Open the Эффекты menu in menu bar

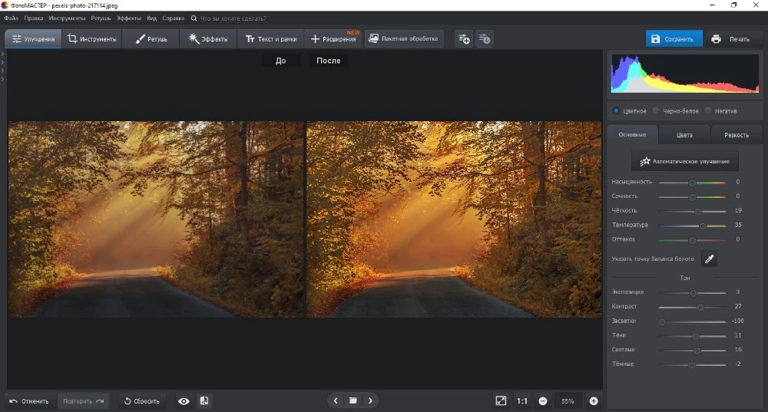[128, 17]
